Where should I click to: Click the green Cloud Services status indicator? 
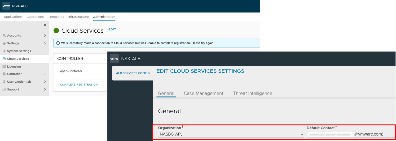click(x=56, y=31)
